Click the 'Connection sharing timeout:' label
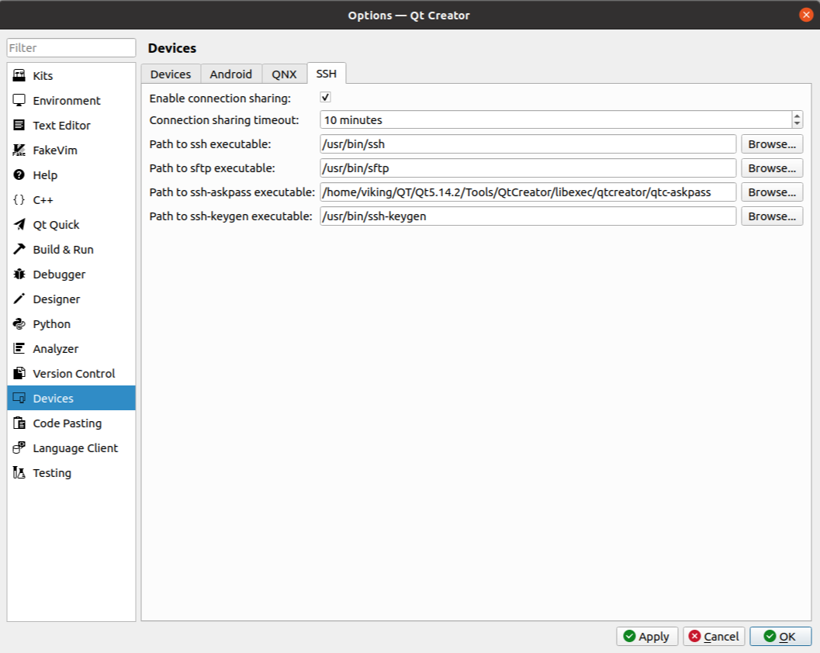Viewport: 820px width, 653px height. pos(224,120)
